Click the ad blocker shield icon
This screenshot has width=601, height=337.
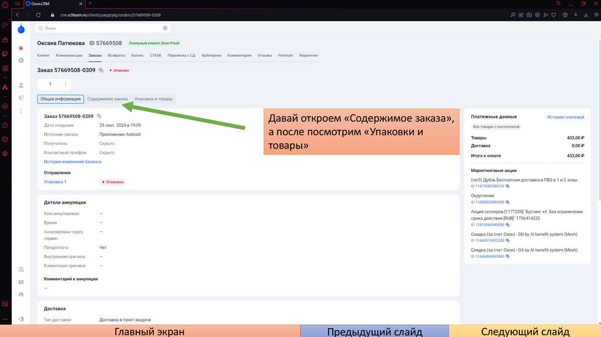pyautogui.click(x=538, y=15)
